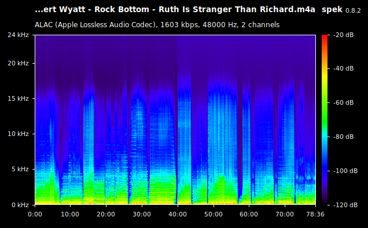Click the 10:00 time label

70,214
